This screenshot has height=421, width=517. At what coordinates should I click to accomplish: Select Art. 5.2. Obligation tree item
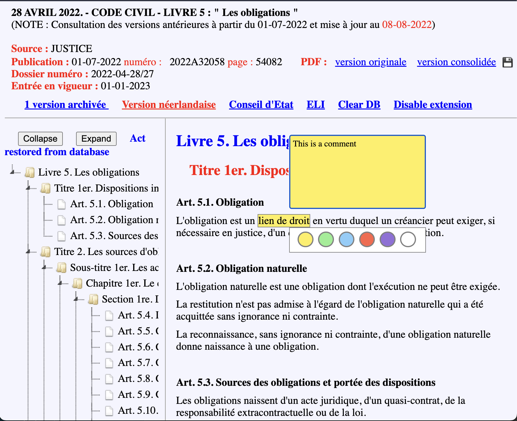pos(114,220)
